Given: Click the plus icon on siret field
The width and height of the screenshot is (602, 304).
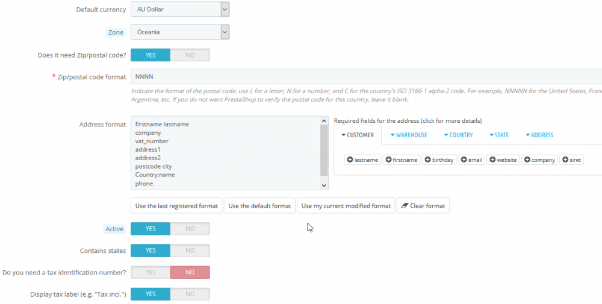Looking at the screenshot, I should pos(565,160).
